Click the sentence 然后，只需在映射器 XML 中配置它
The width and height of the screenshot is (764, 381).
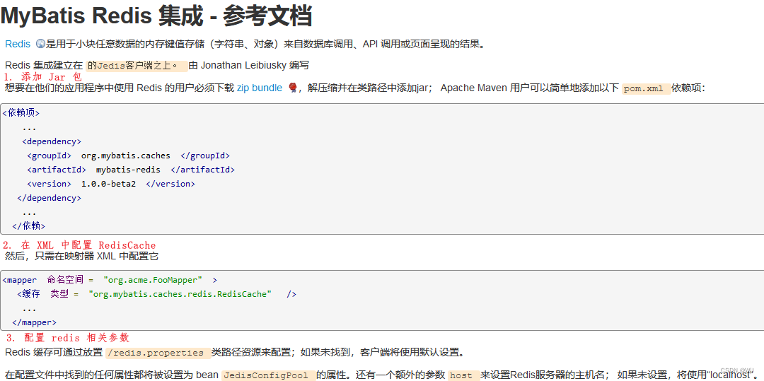[x=81, y=256]
